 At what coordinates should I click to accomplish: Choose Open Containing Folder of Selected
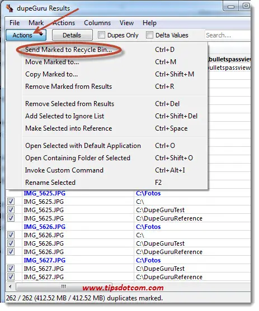(107, 158)
